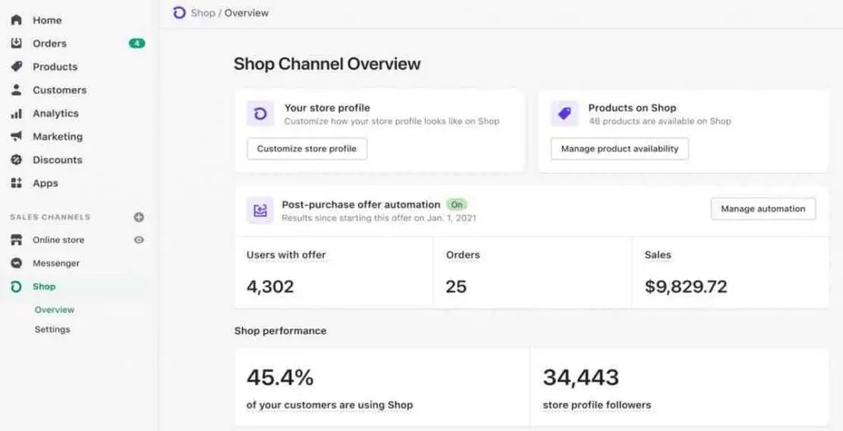Select Shop sales channel

44,286
